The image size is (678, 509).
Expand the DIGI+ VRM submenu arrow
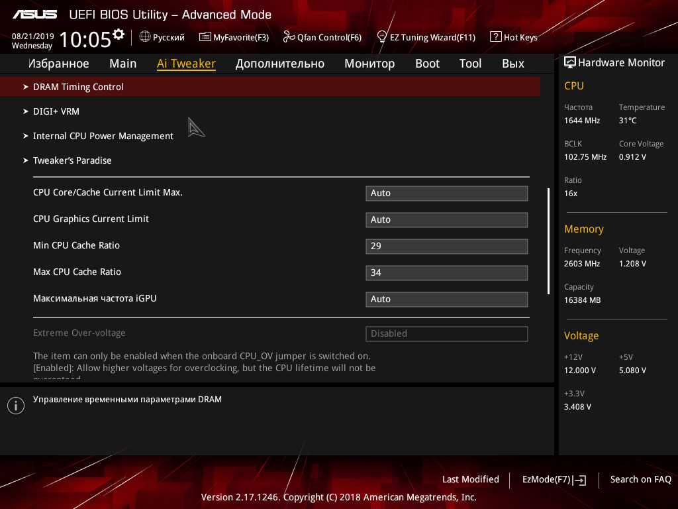tap(26, 111)
